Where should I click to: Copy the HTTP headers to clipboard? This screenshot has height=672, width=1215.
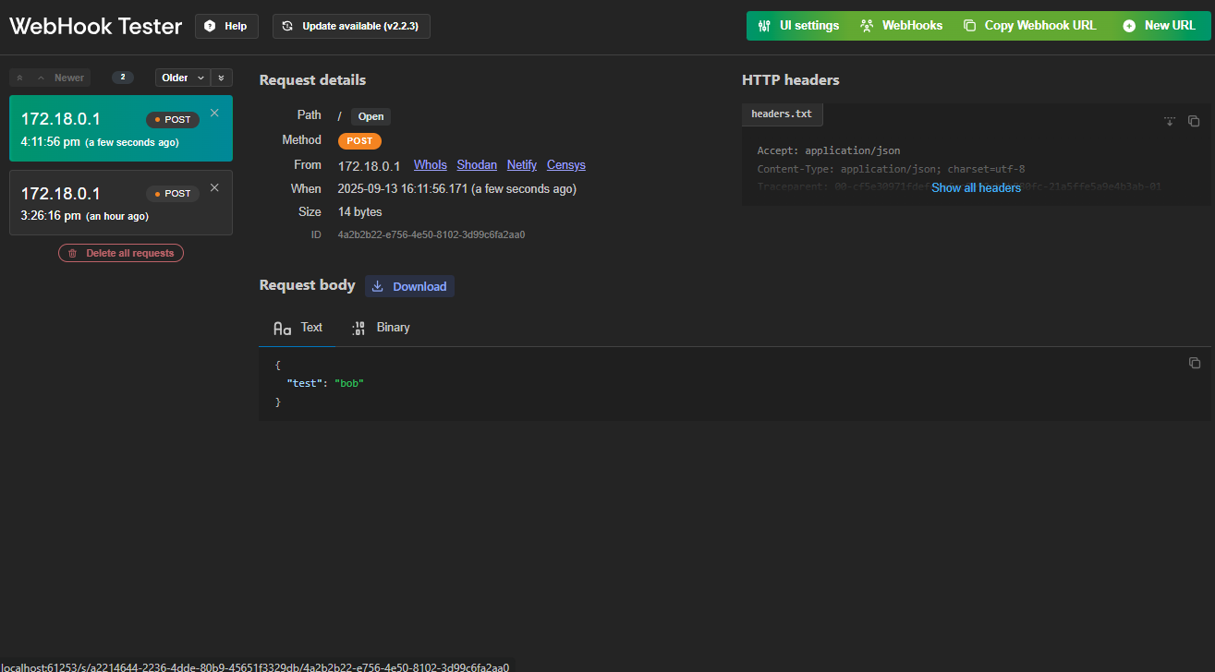(x=1193, y=120)
